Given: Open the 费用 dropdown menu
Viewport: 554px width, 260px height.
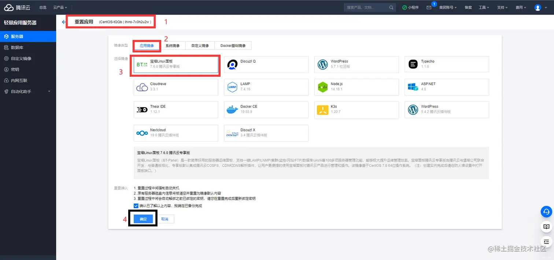Looking at the screenshot, I should click(x=521, y=7).
